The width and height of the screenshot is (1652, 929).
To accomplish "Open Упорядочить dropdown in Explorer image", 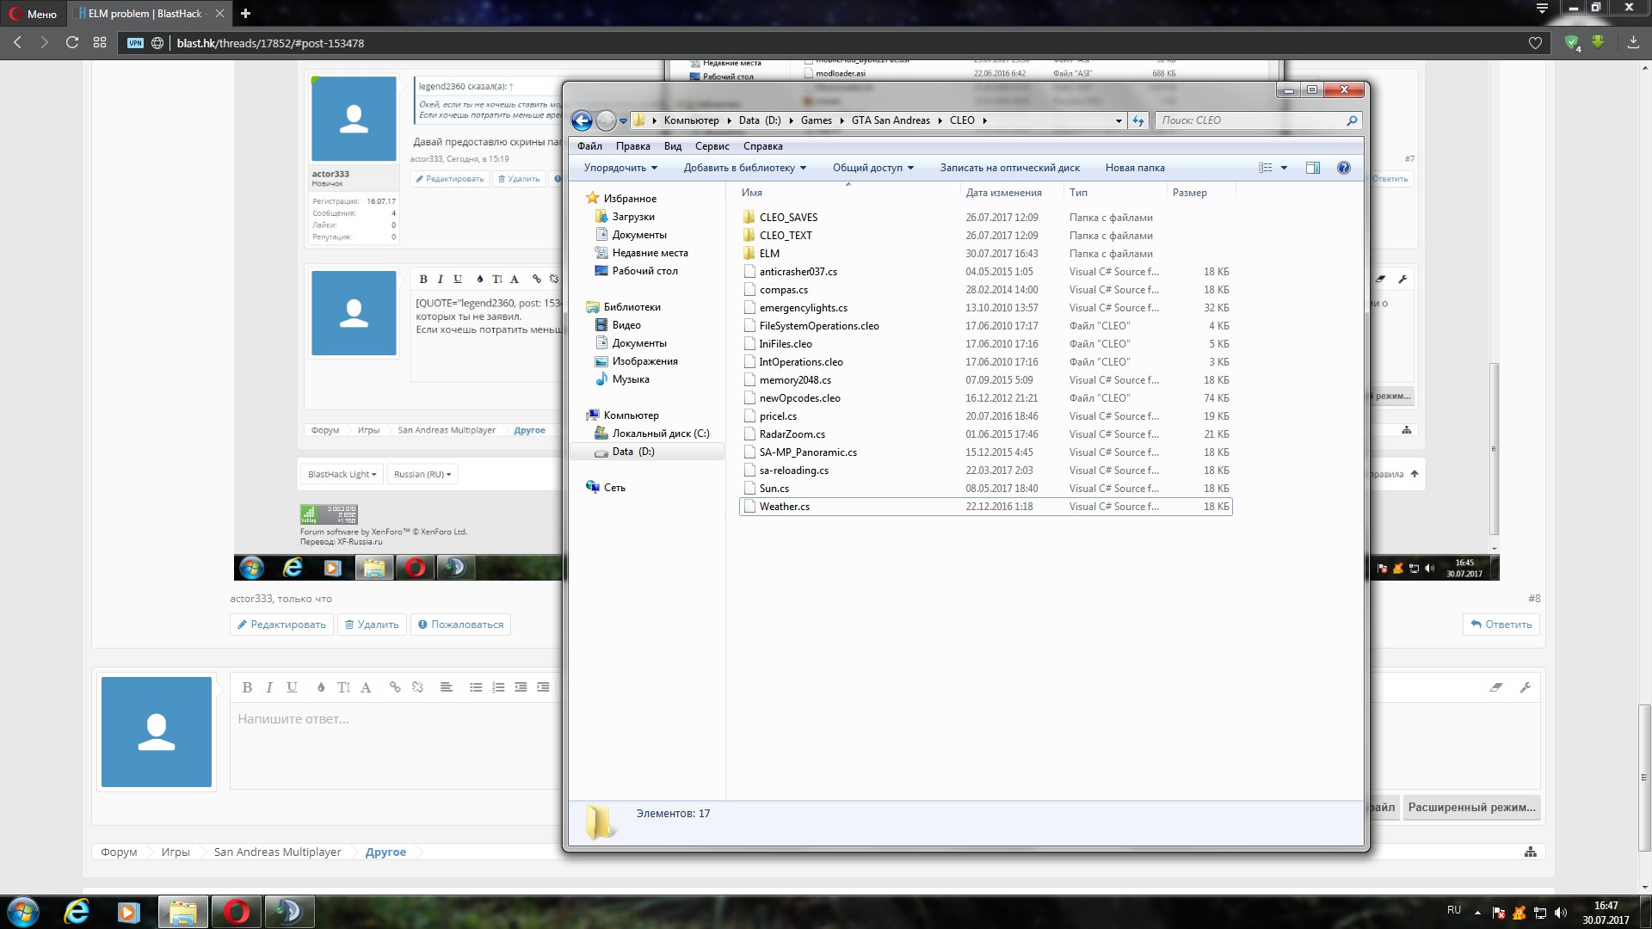I will 620,168.
